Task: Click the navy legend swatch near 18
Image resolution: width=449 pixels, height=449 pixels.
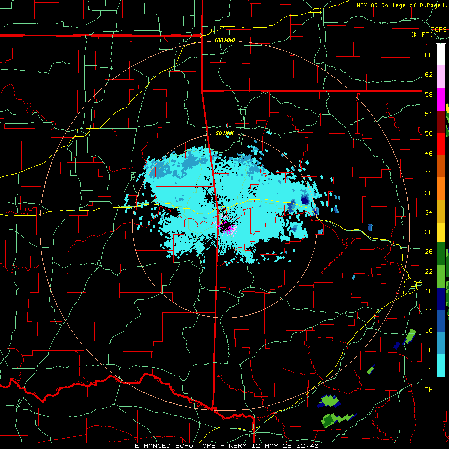Action: click(441, 299)
